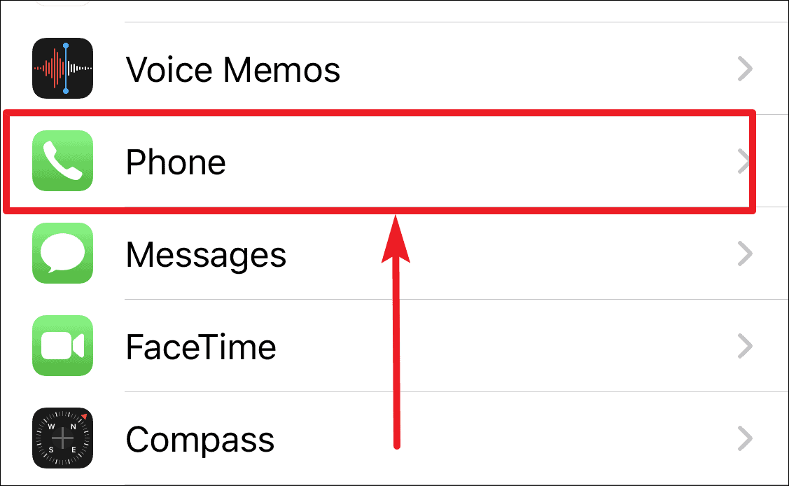Tap the Compass app icon
Image resolution: width=789 pixels, height=486 pixels.
tap(62, 438)
